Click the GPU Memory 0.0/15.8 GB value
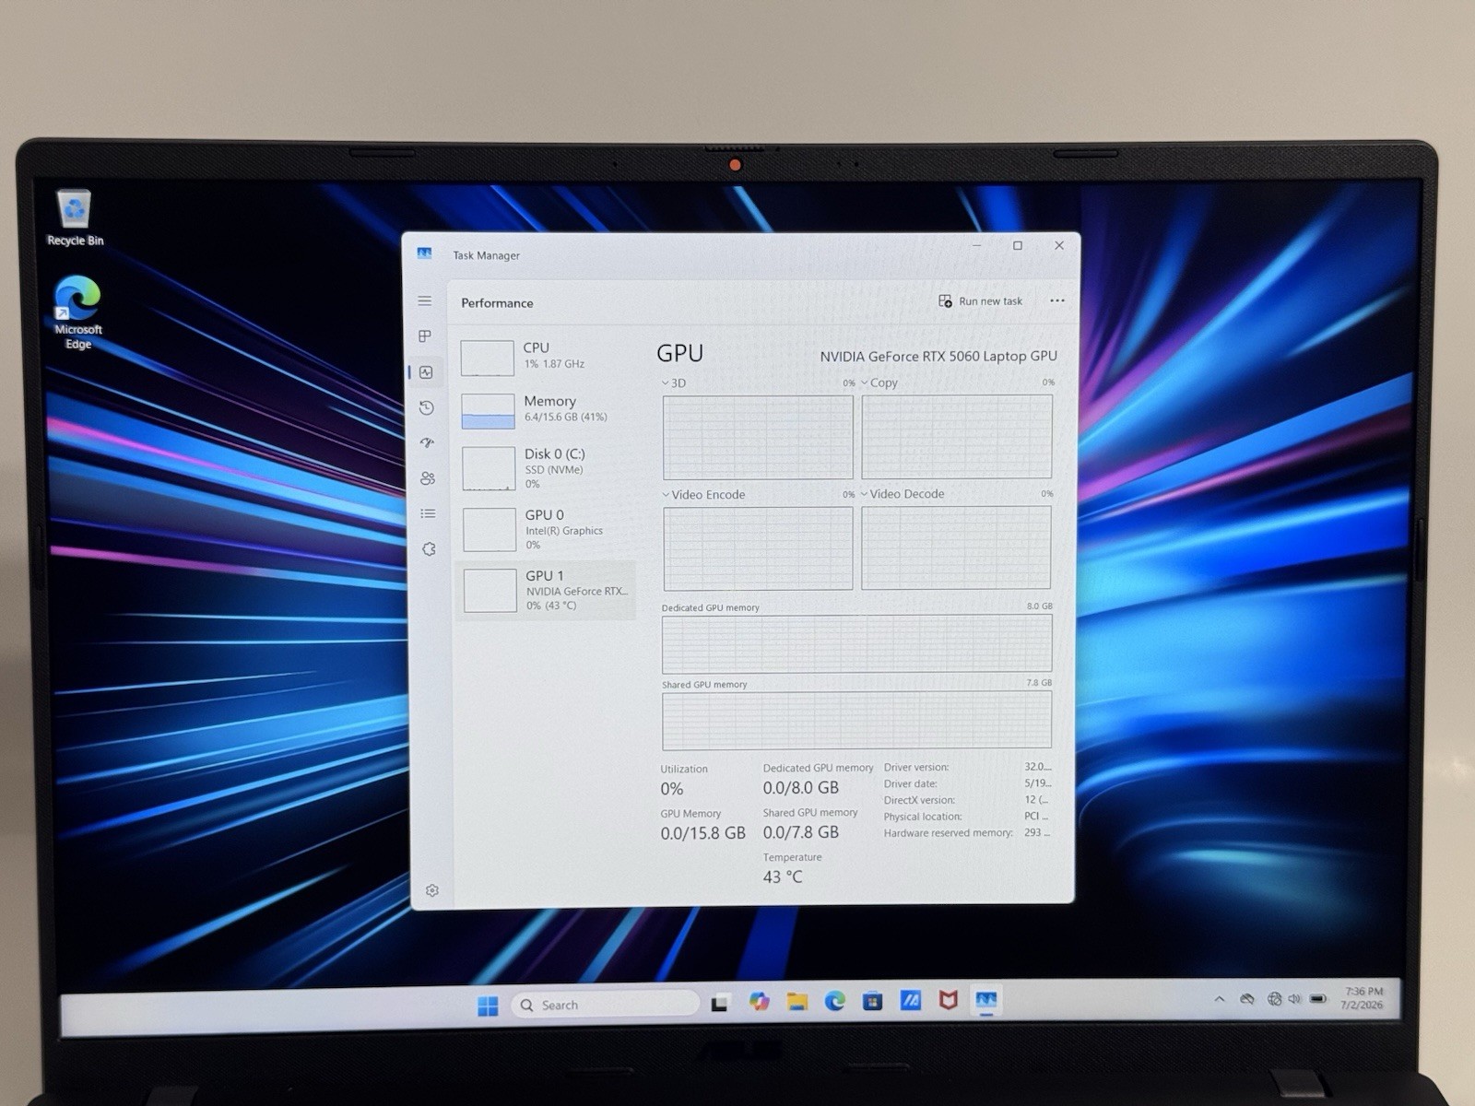The image size is (1475, 1106). click(x=703, y=833)
